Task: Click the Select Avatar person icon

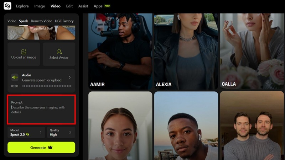Action: coord(59,52)
